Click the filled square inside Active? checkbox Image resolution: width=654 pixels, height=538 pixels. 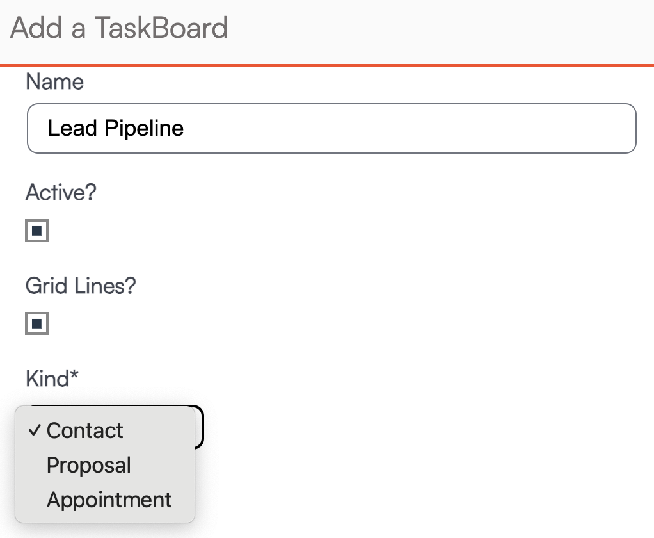(x=36, y=231)
